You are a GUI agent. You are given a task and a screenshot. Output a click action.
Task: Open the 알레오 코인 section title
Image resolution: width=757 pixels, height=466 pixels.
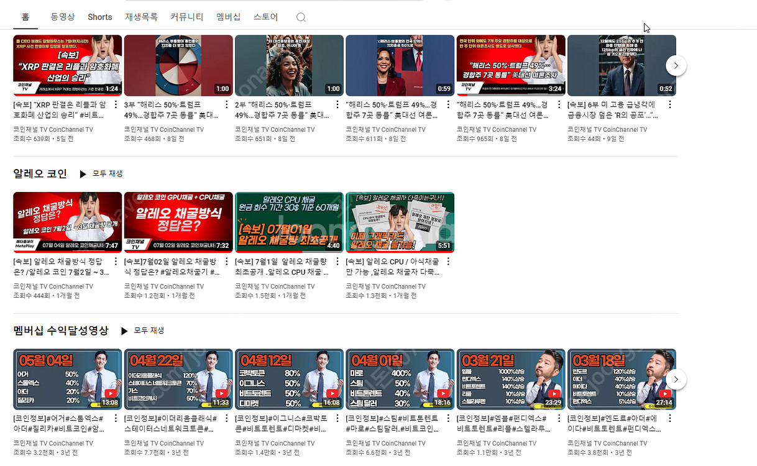click(x=40, y=174)
